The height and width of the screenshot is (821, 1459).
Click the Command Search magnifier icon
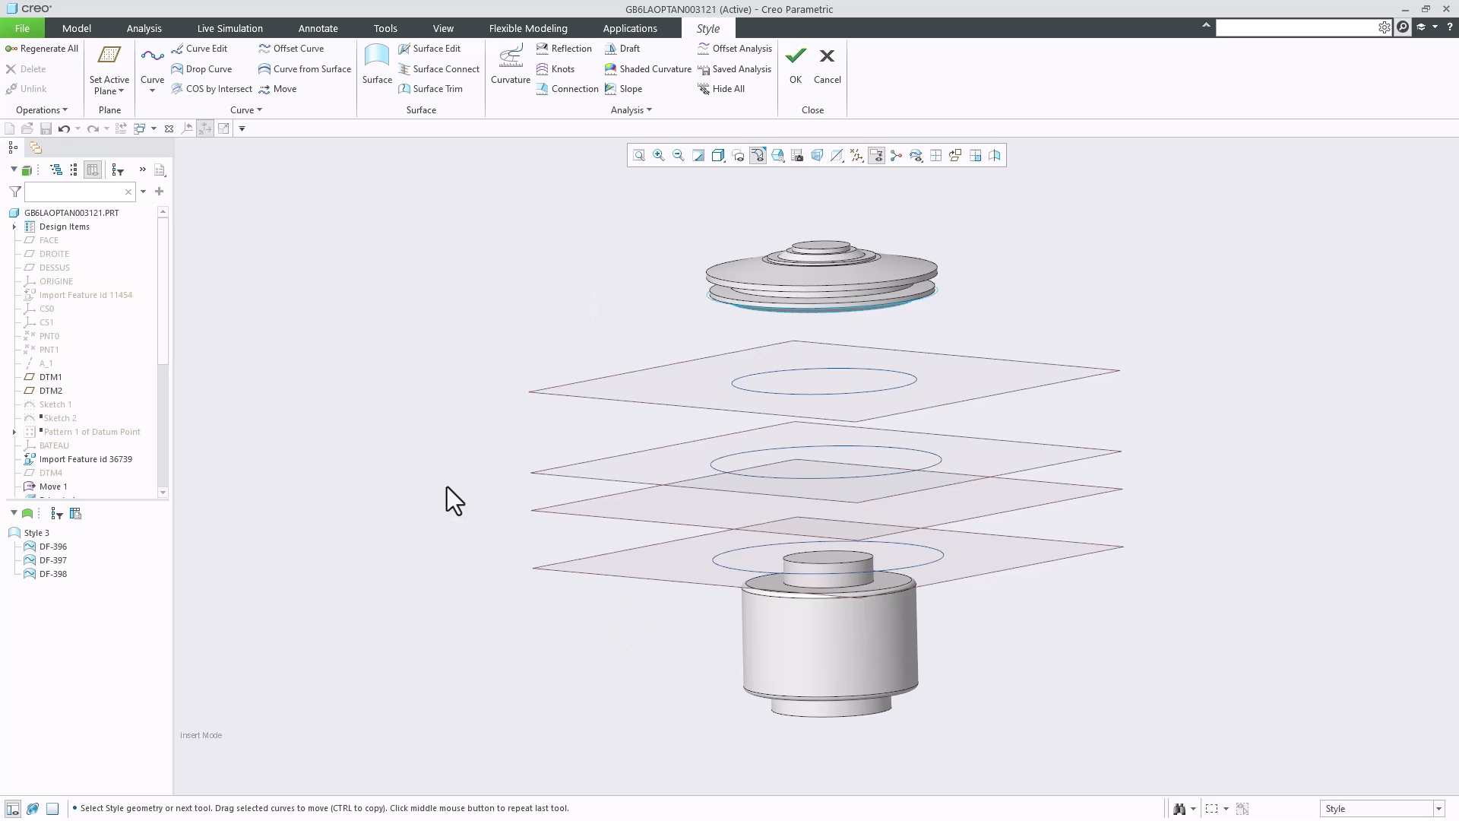(1403, 27)
